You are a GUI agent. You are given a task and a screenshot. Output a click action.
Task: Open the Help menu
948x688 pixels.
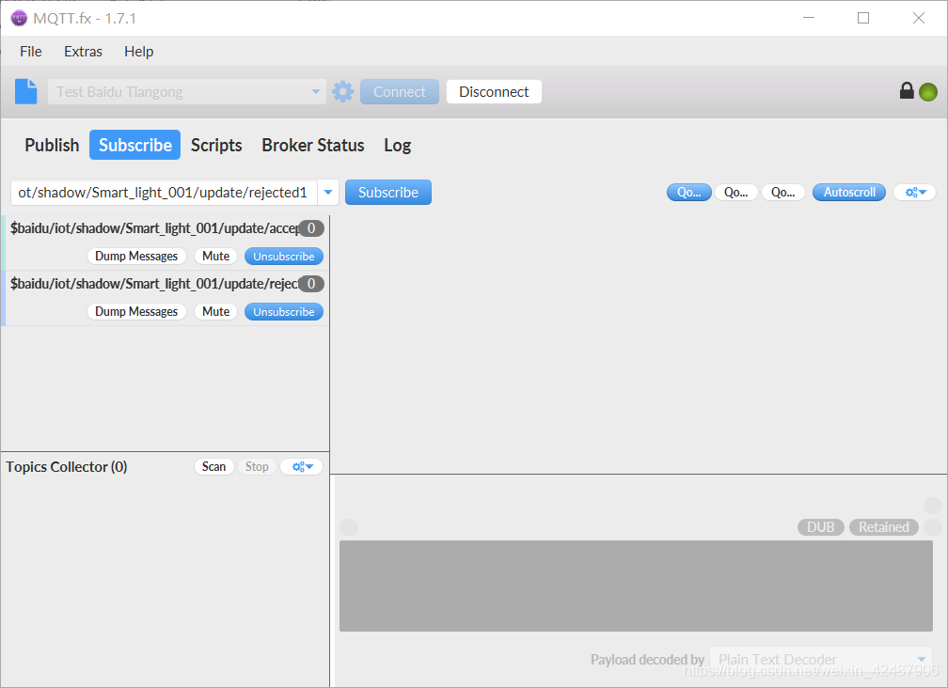pyautogui.click(x=138, y=52)
